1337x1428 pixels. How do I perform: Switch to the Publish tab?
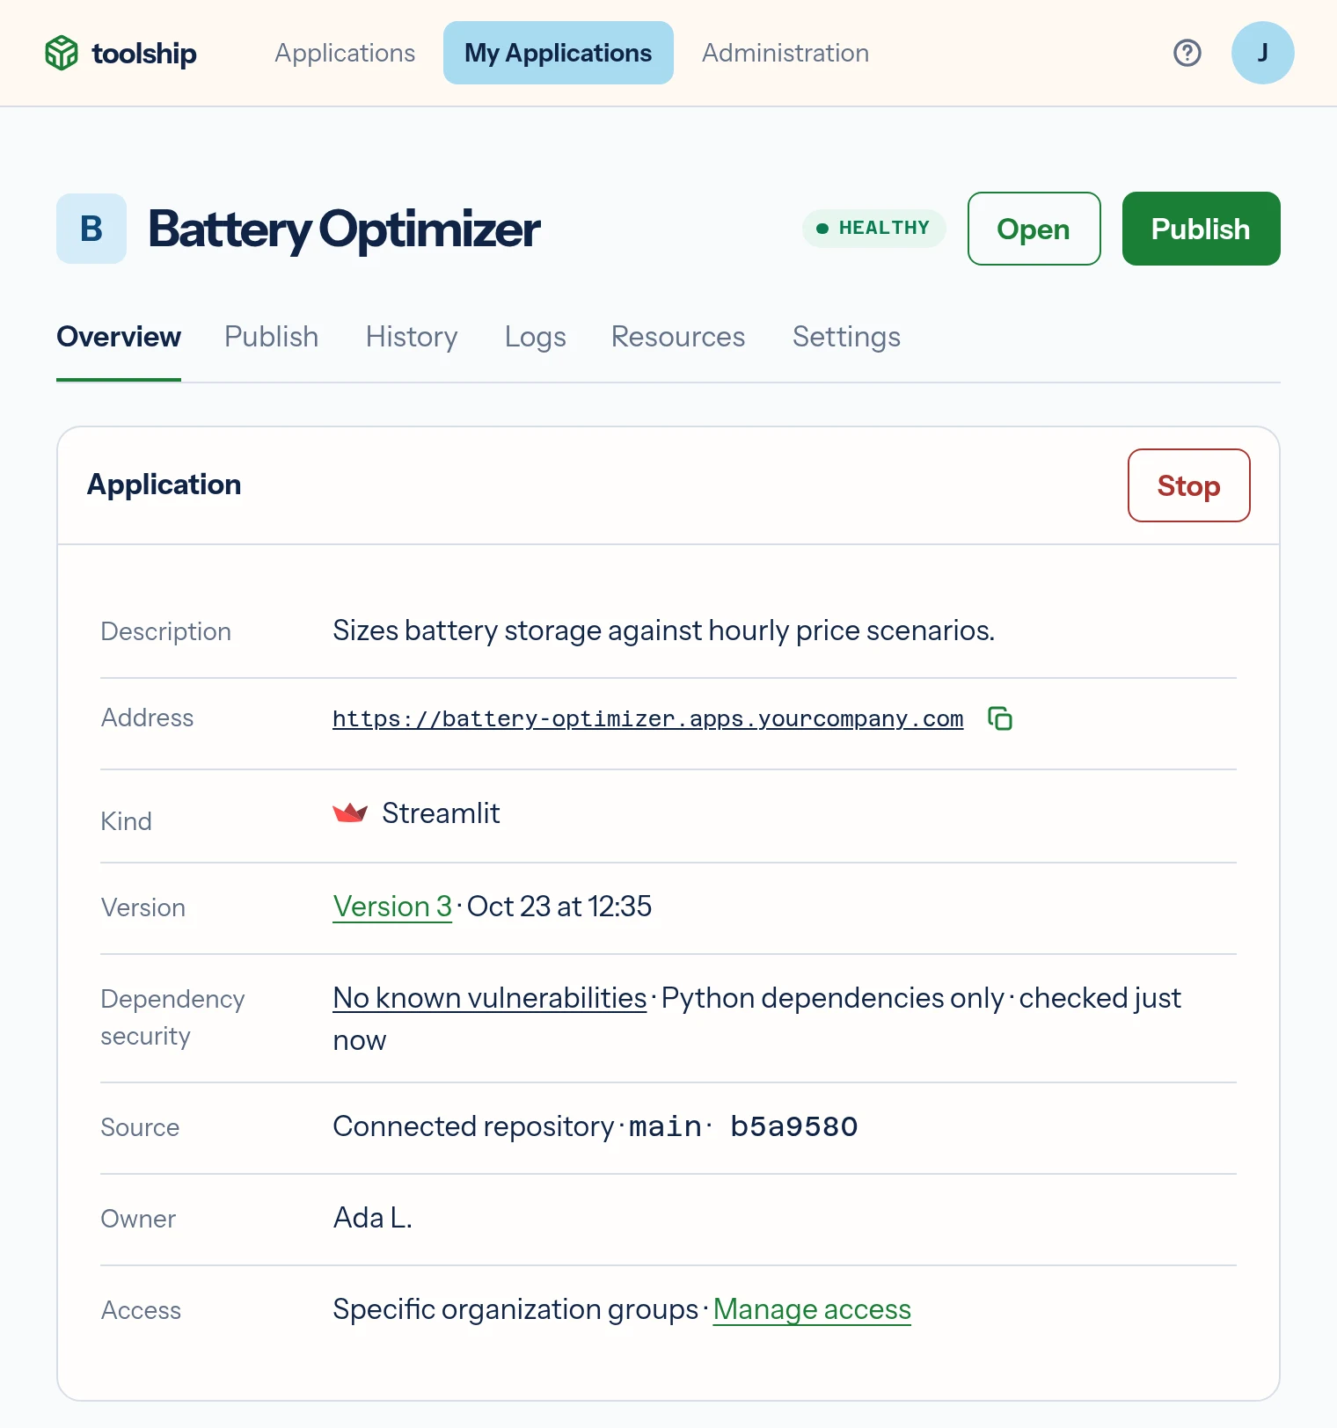[272, 337]
